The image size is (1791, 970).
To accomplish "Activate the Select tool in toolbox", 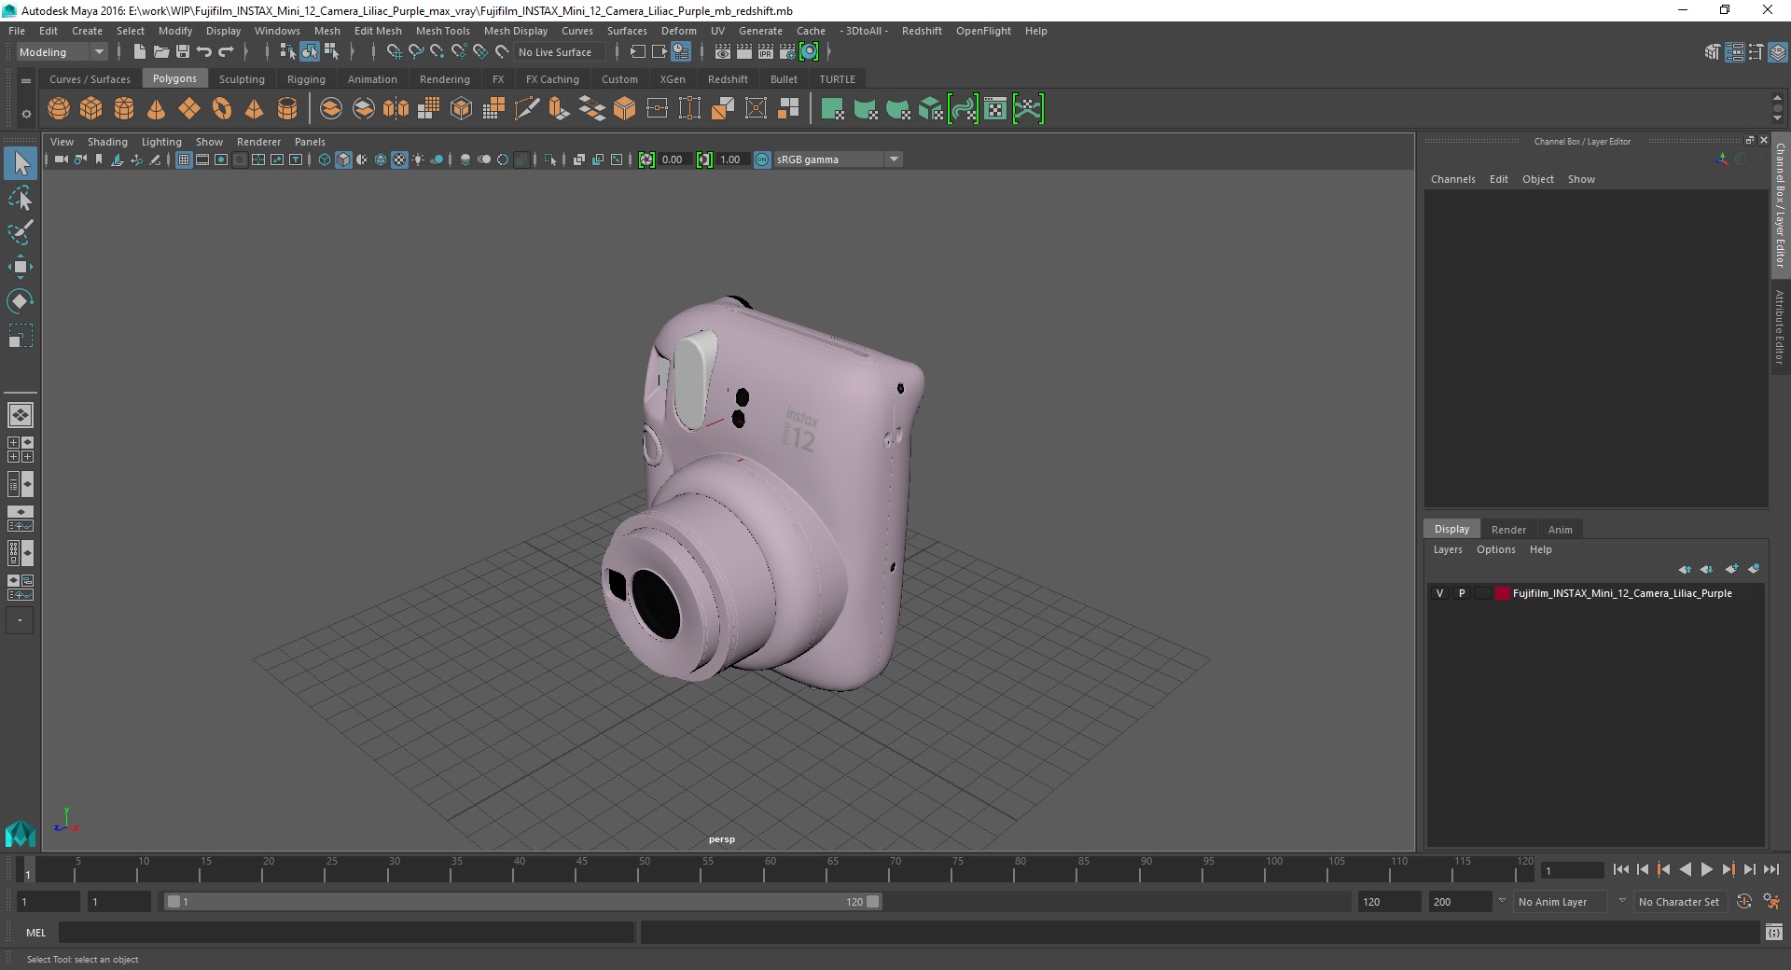I will [21, 164].
